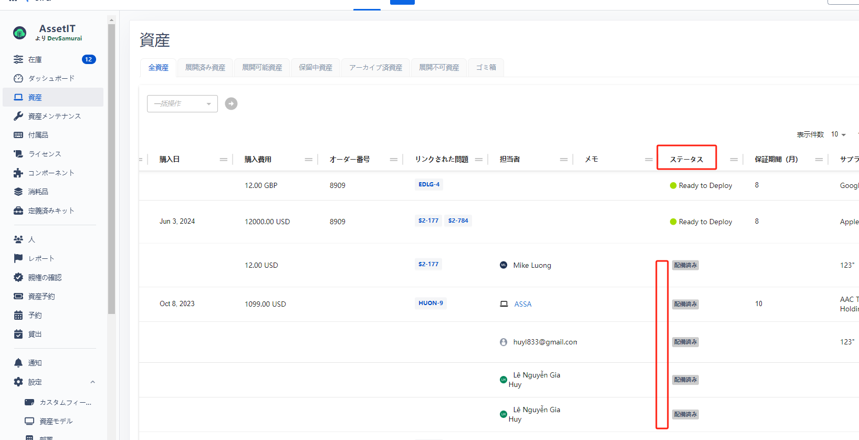This screenshot has width=859, height=440.
Task: Open linked issue EDLG-4
Action: pos(429,184)
